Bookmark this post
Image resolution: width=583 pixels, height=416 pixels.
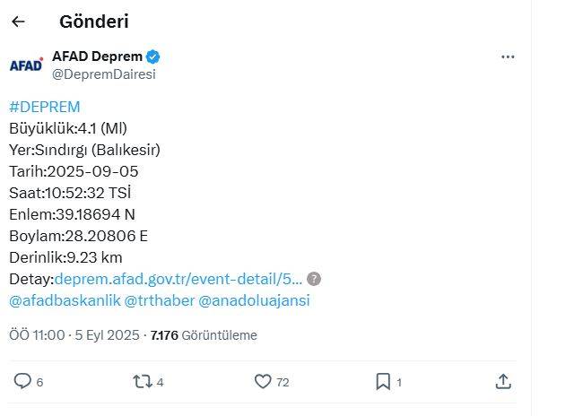tap(383, 382)
